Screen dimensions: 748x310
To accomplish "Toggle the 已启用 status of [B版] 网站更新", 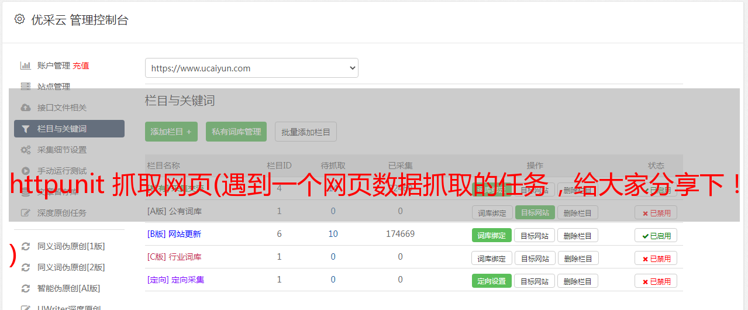I will (x=656, y=235).
